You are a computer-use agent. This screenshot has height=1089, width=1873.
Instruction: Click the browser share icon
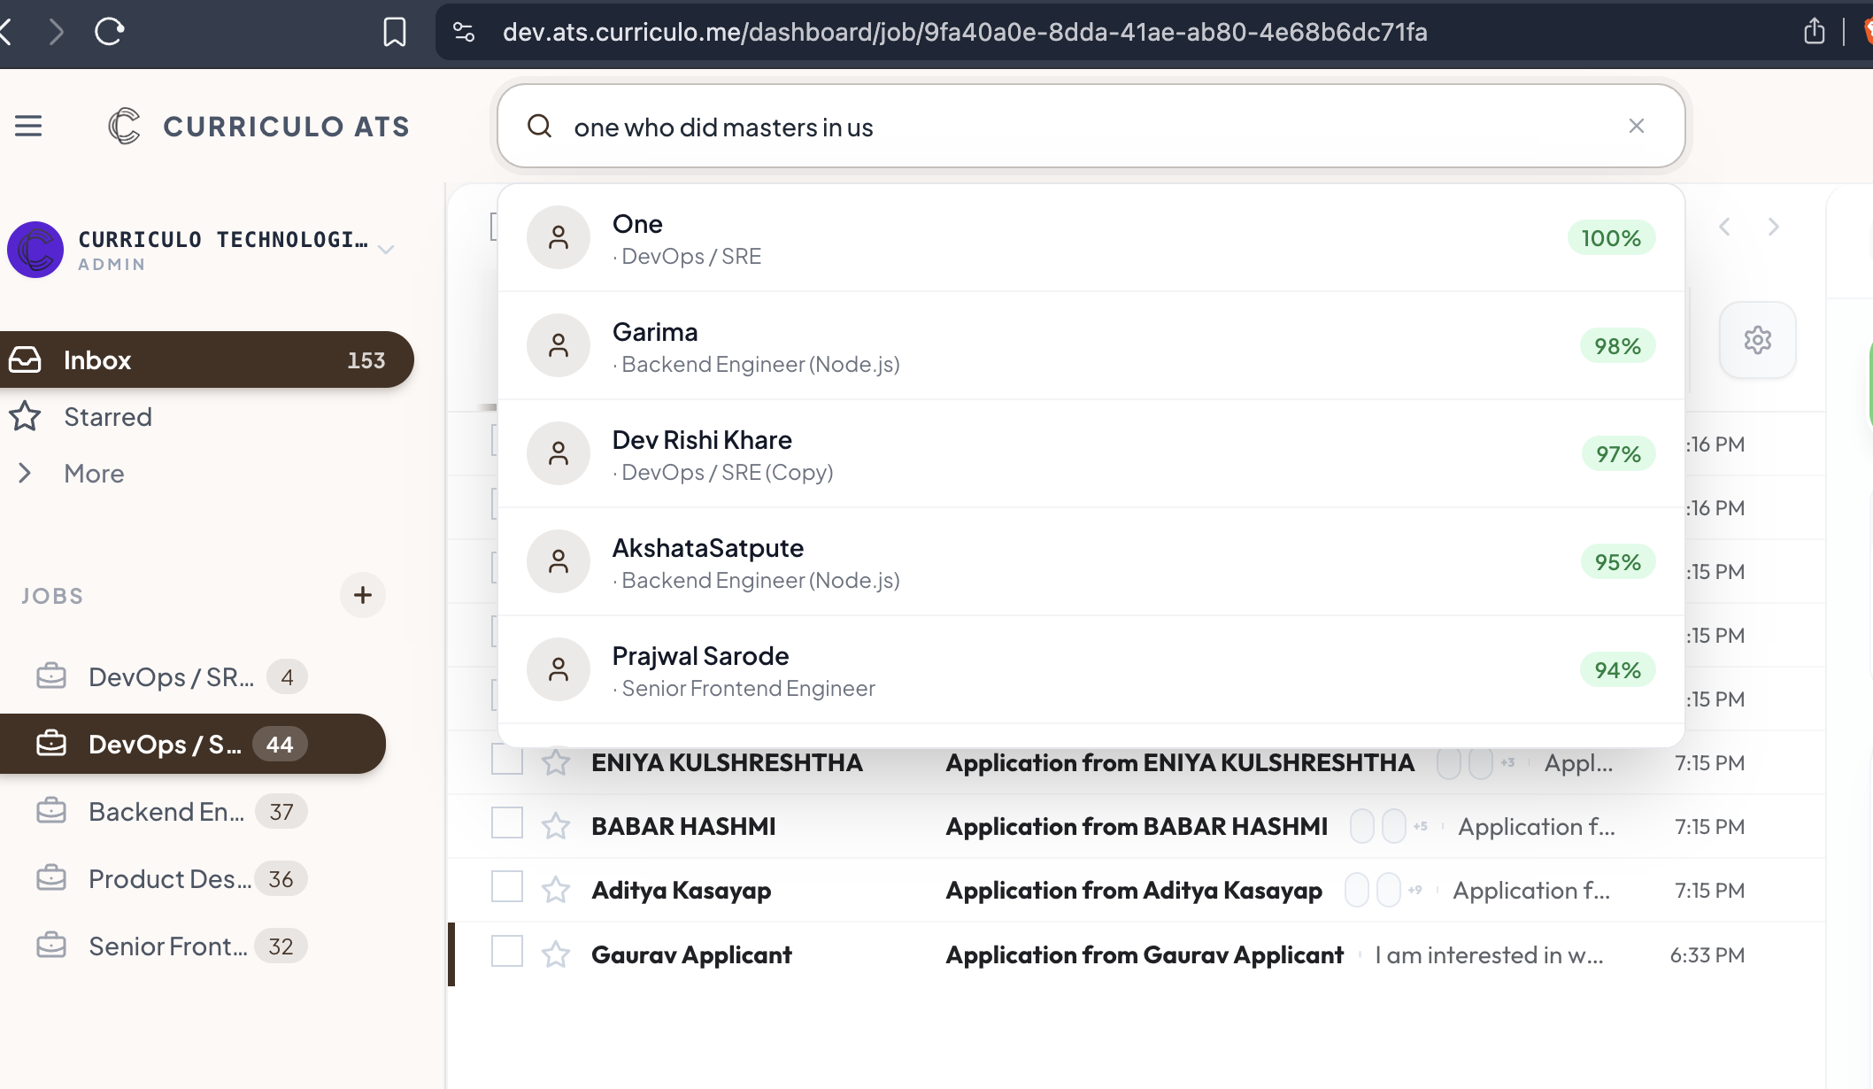[1814, 32]
